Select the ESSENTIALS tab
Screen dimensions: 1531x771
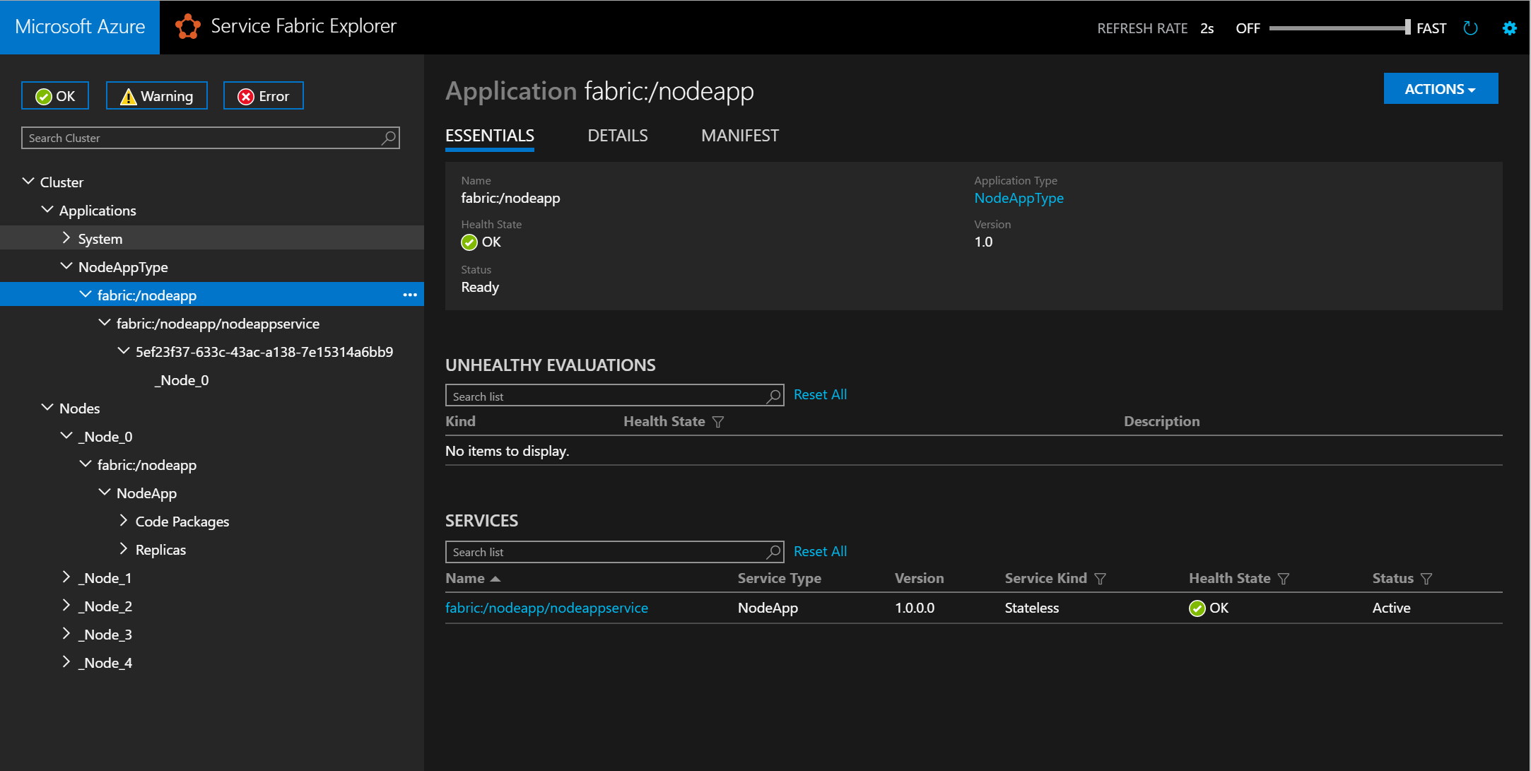(490, 136)
